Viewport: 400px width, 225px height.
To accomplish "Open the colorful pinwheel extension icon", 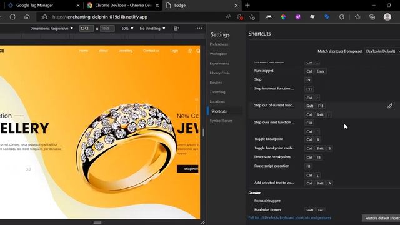I will pyautogui.click(x=283, y=17).
